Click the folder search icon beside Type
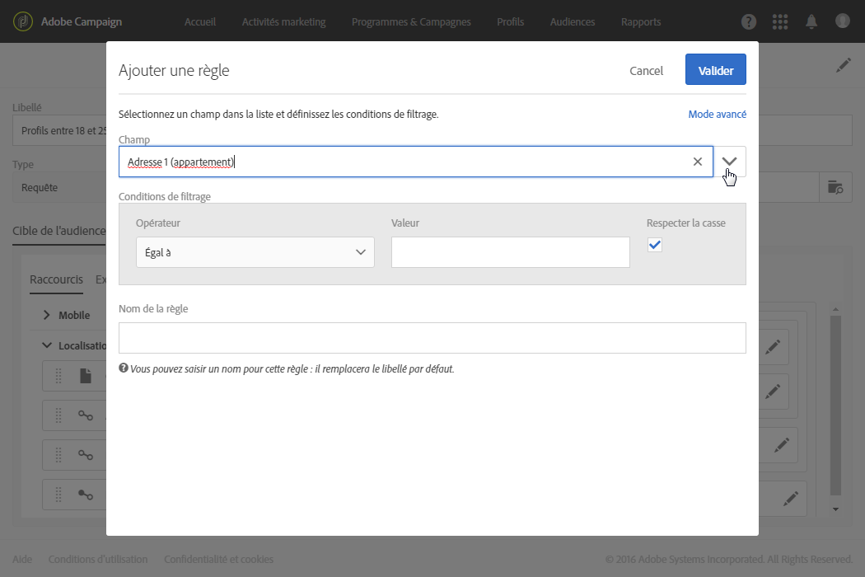The image size is (865, 577). [835, 187]
